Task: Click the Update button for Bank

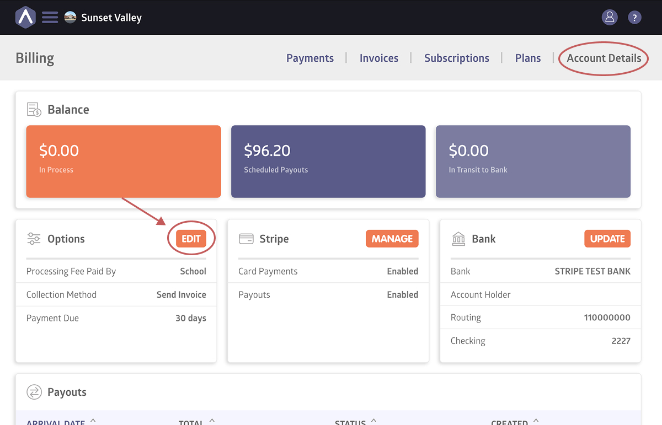Action: (x=607, y=239)
